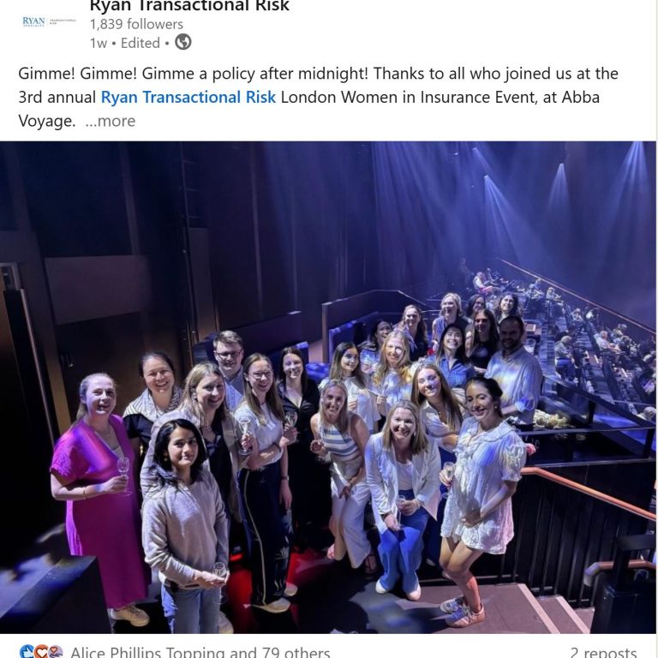Screen dimensions: 658x658
Task: Click the like reaction icon
Action: 27,652
